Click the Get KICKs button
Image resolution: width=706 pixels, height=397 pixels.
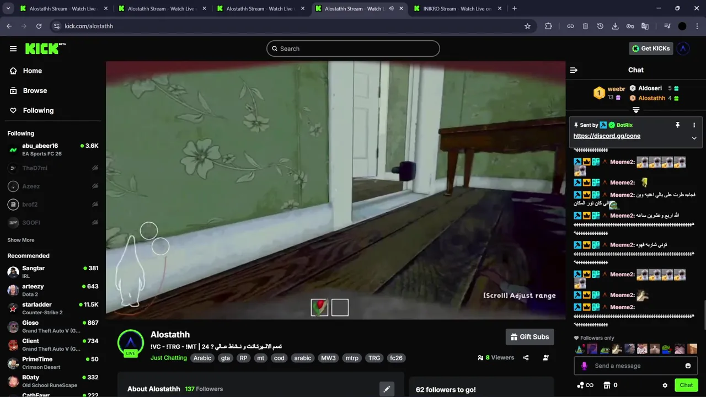click(651, 49)
